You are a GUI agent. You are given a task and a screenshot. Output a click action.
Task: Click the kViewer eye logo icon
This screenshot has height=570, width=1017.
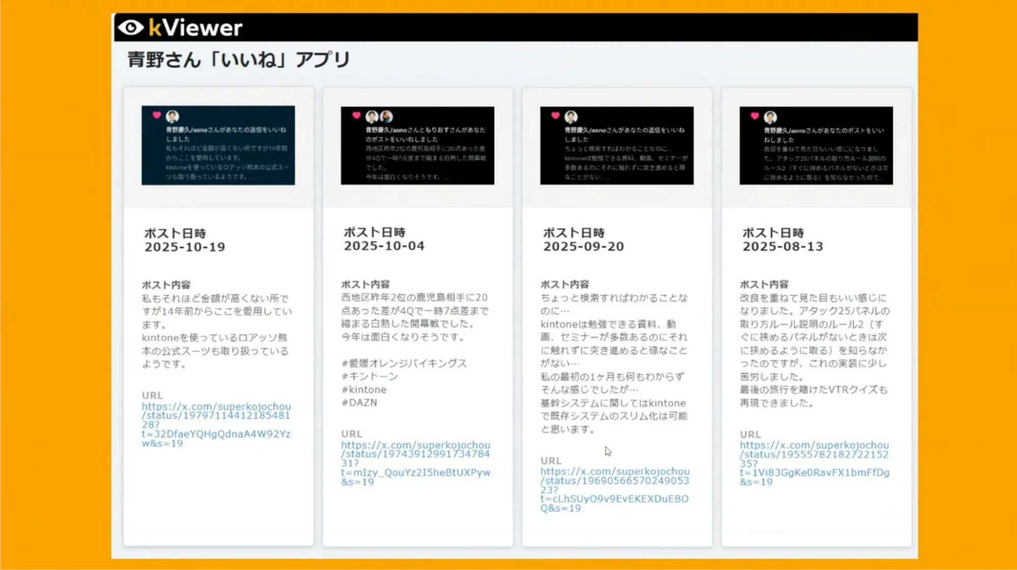[131, 27]
